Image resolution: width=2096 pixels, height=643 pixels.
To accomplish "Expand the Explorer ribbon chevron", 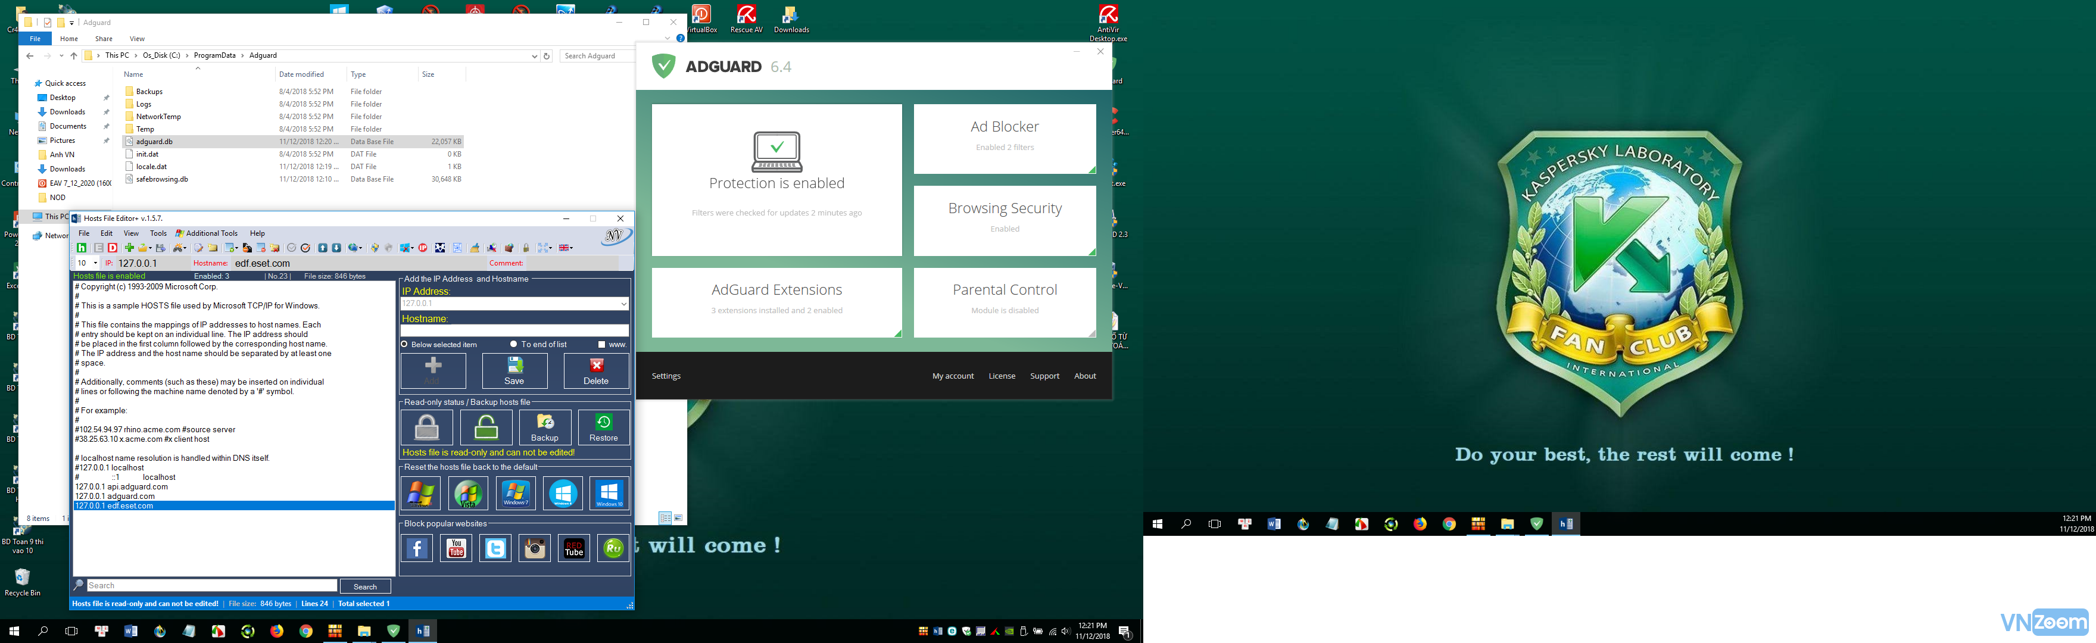I will click(668, 38).
